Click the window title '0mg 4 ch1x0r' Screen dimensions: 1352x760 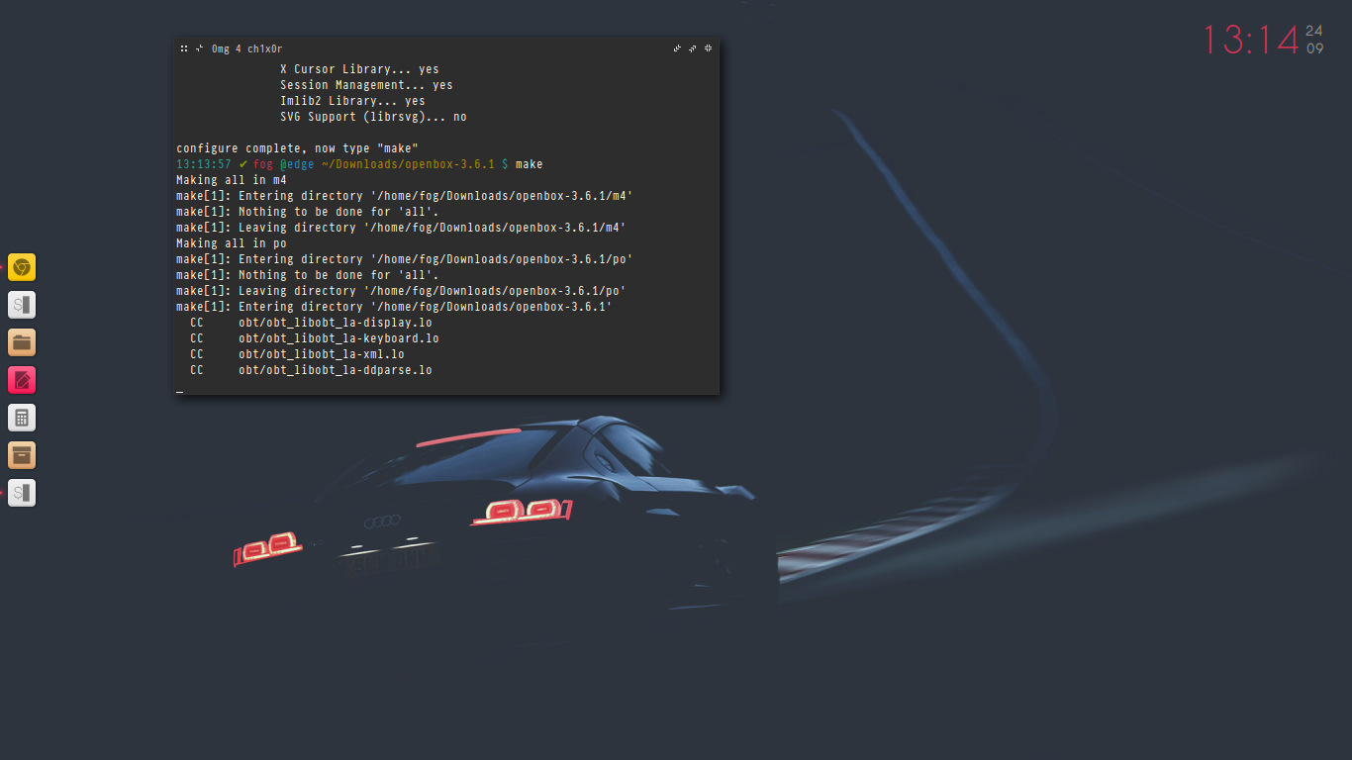click(x=246, y=48)
